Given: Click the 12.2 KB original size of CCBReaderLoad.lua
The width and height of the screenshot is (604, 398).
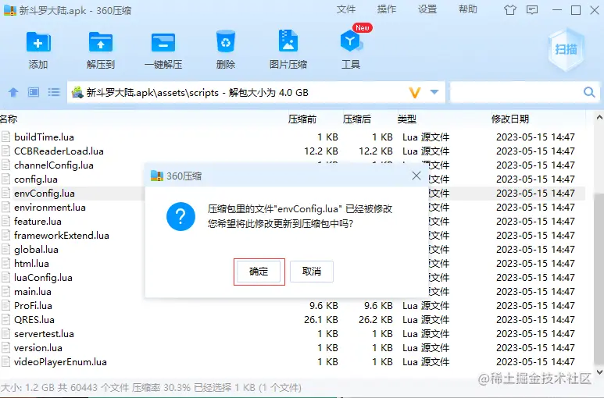Looking at the screenshot, I should (x=321, y=151).
